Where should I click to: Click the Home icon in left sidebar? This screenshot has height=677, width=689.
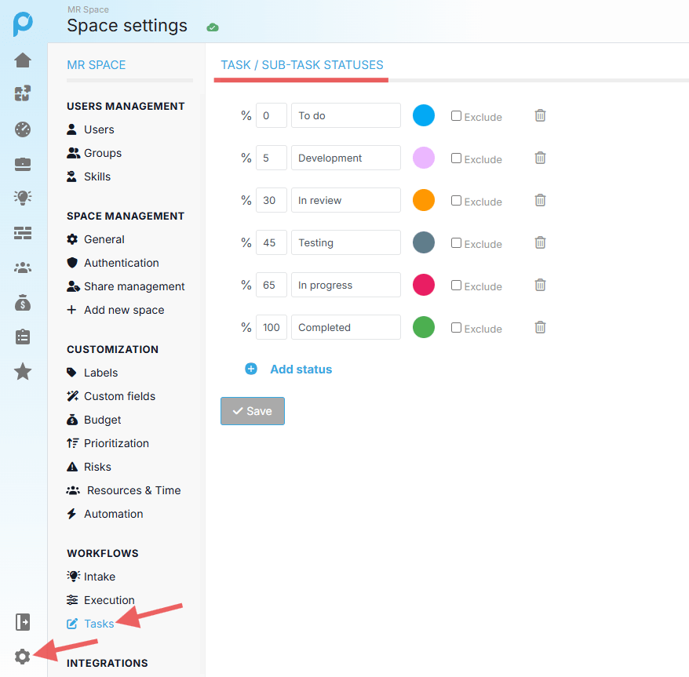pyautogui.click(x=23, y=60)
